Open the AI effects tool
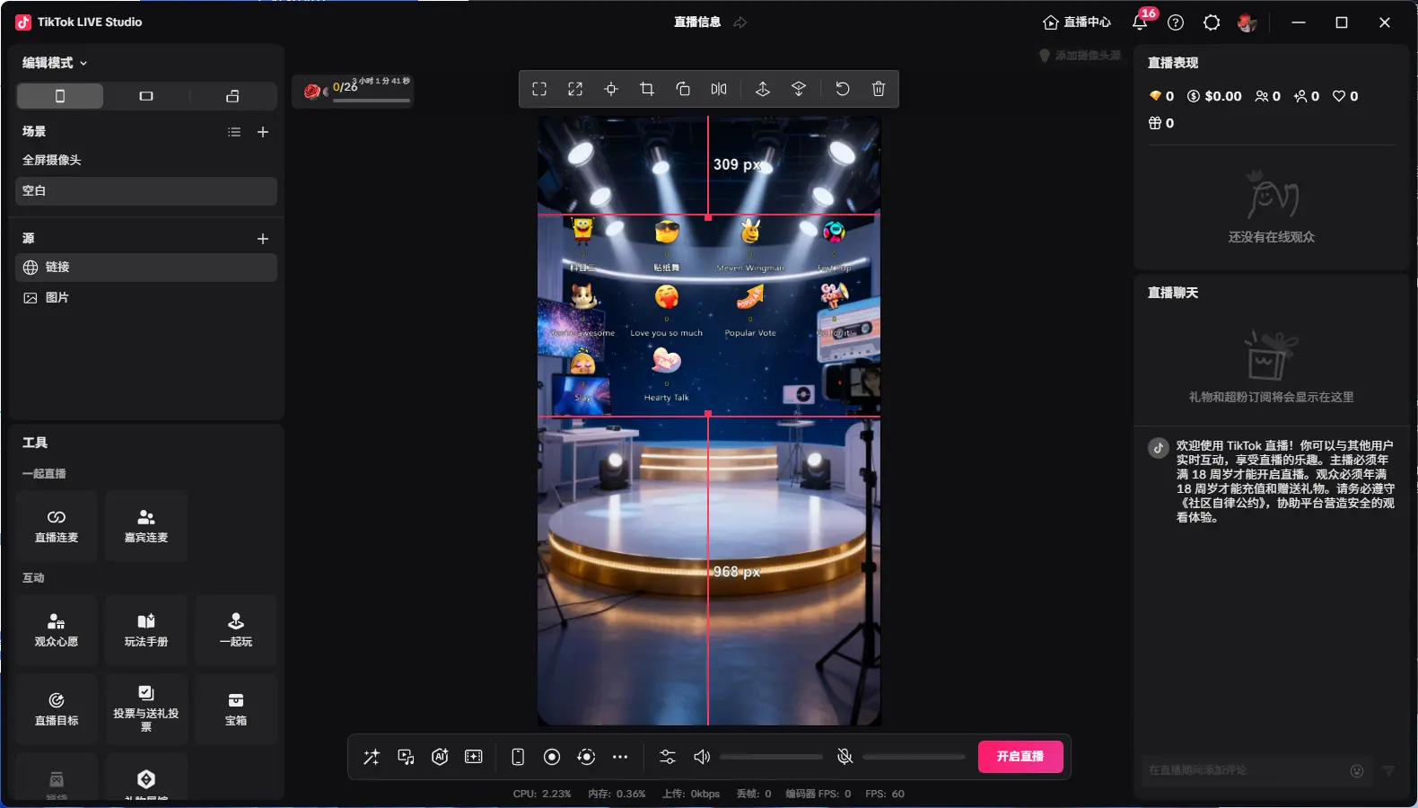This screenshot has width=1418, height=808. tap(440, 757)
